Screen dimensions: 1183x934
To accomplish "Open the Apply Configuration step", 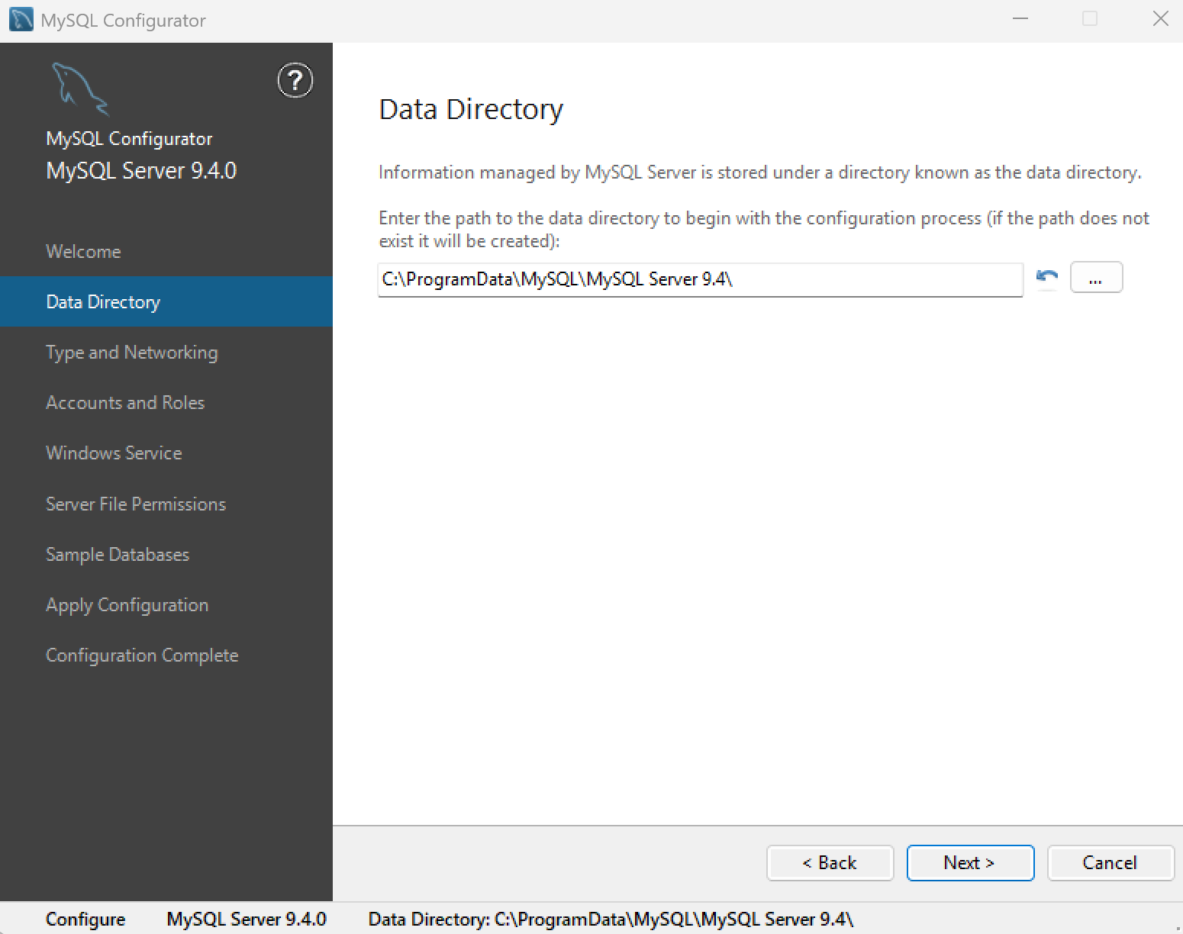I will tap(166, 604).
